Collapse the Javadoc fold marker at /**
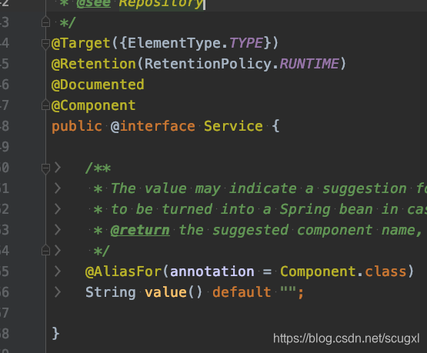This screenshot has width=427, height=353. pos(45,168)
